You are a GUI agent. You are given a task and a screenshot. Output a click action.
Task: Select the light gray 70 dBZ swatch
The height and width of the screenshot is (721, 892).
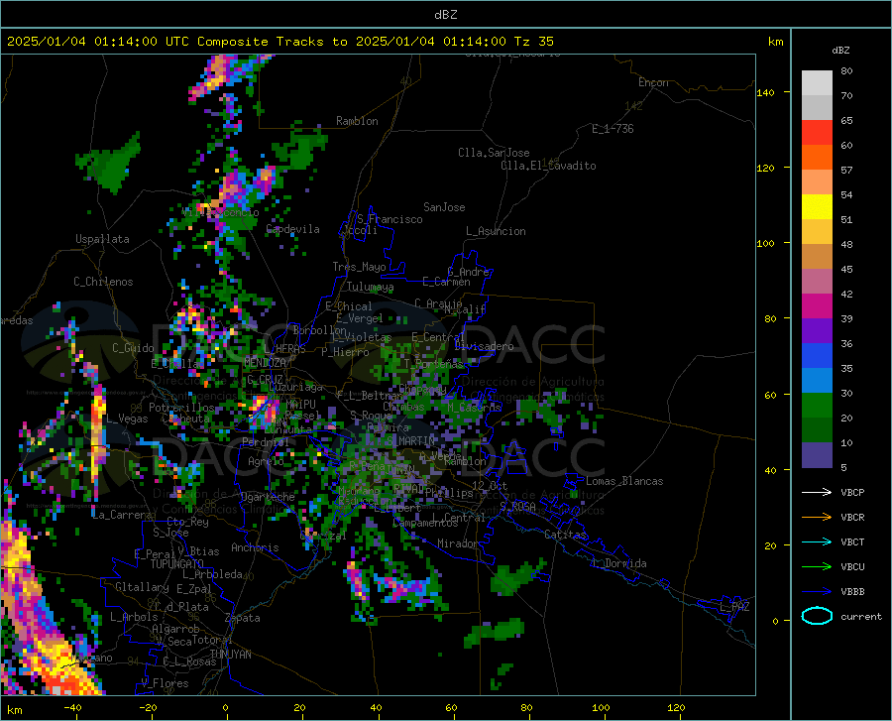tap(817, 107)
